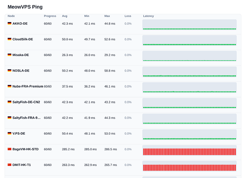
Task: Click the NOSLA-DE latency chart
Action: pyautogui.click(x=190, y=72)
